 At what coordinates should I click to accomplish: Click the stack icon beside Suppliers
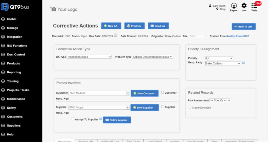coord(3,126)
